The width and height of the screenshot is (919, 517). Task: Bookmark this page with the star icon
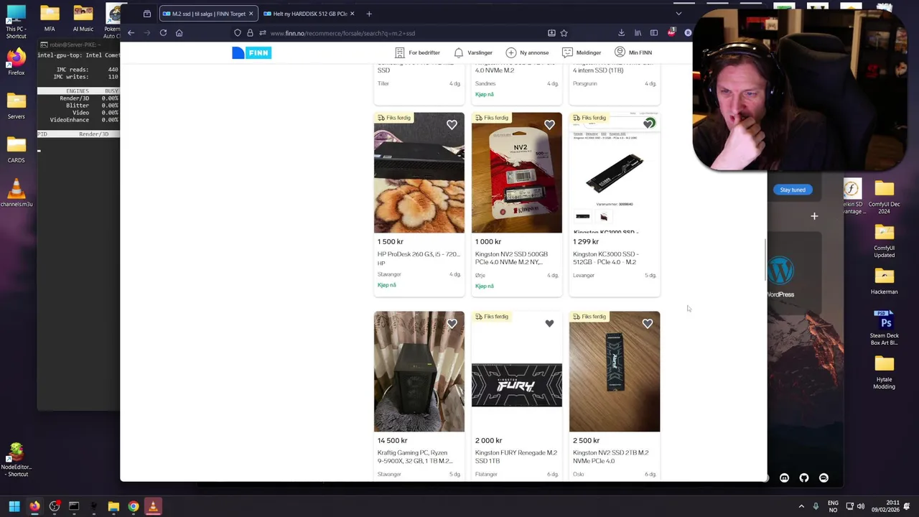click(x=564, y=33)
